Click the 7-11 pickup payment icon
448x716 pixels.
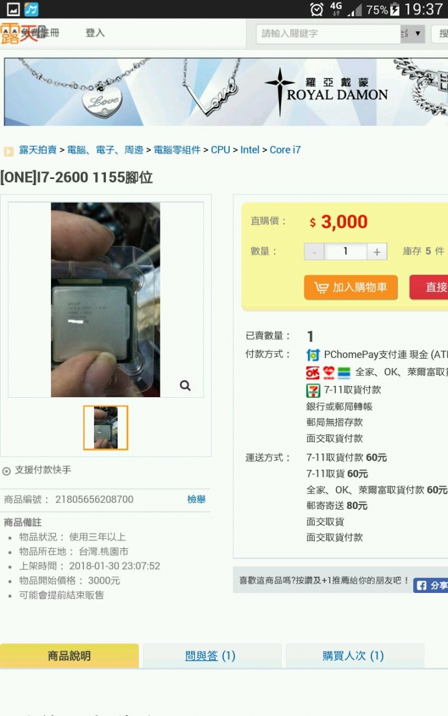313,390
